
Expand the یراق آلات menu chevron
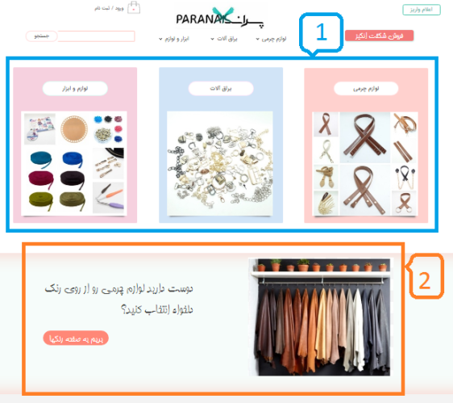tap(212, 39)
